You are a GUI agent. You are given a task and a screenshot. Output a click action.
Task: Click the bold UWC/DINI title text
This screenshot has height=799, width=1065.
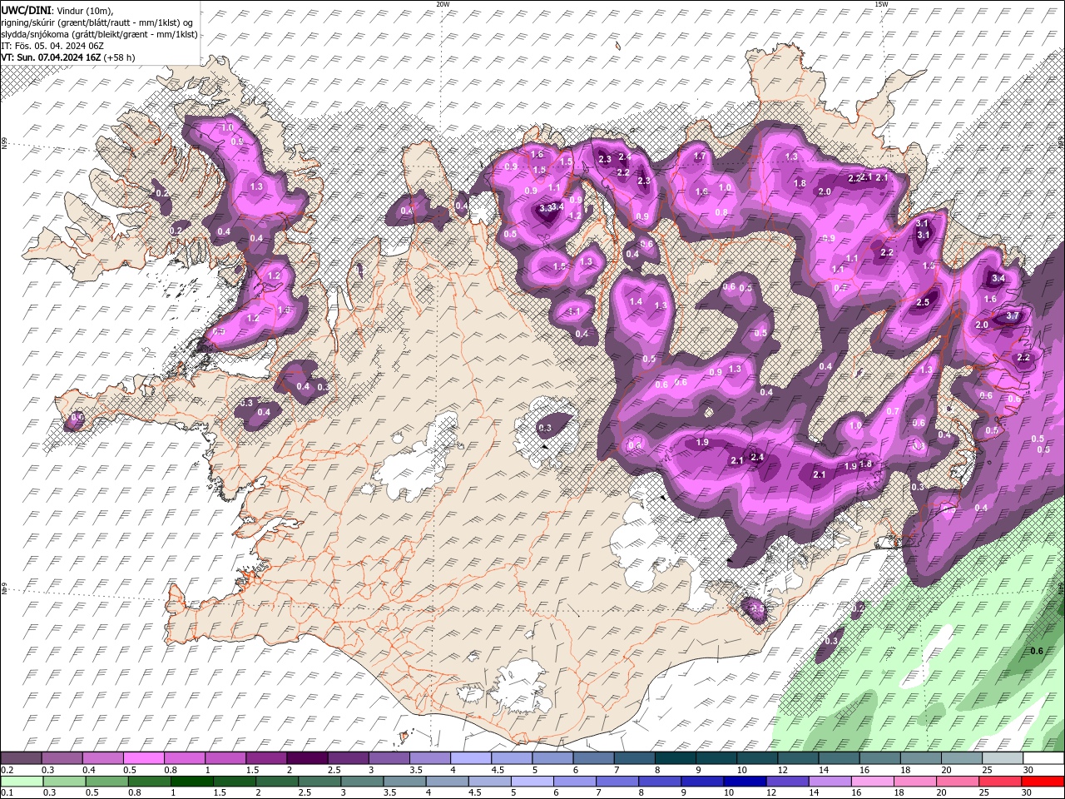coord(25,10)
